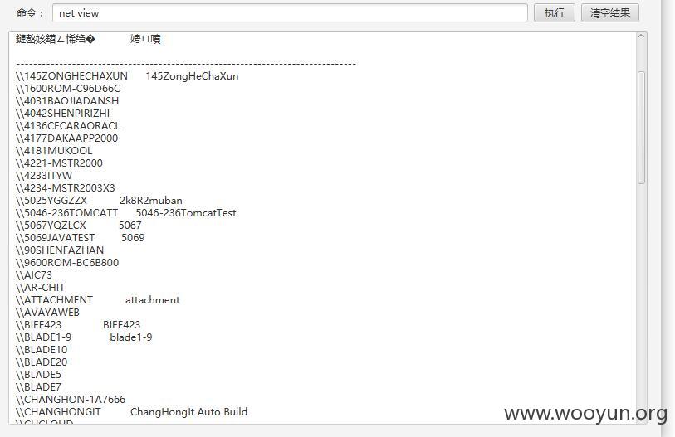Select the \\BIEE423 host entry
Viewport: 675px width, 437px height.
[x=39, y=326]
